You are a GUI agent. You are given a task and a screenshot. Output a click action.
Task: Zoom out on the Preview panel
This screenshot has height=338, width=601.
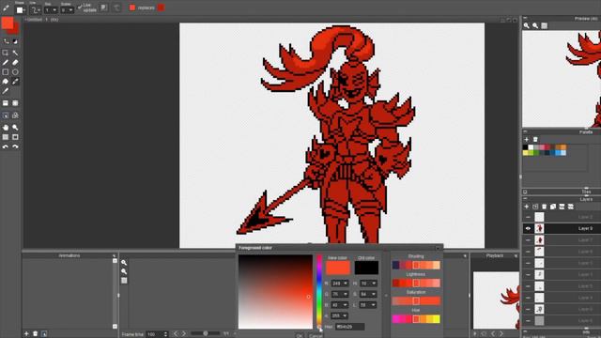coord(535,25)
